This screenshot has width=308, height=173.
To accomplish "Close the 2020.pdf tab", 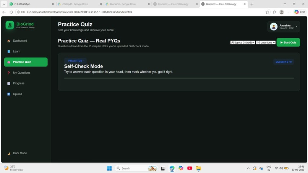I will 101,4.
